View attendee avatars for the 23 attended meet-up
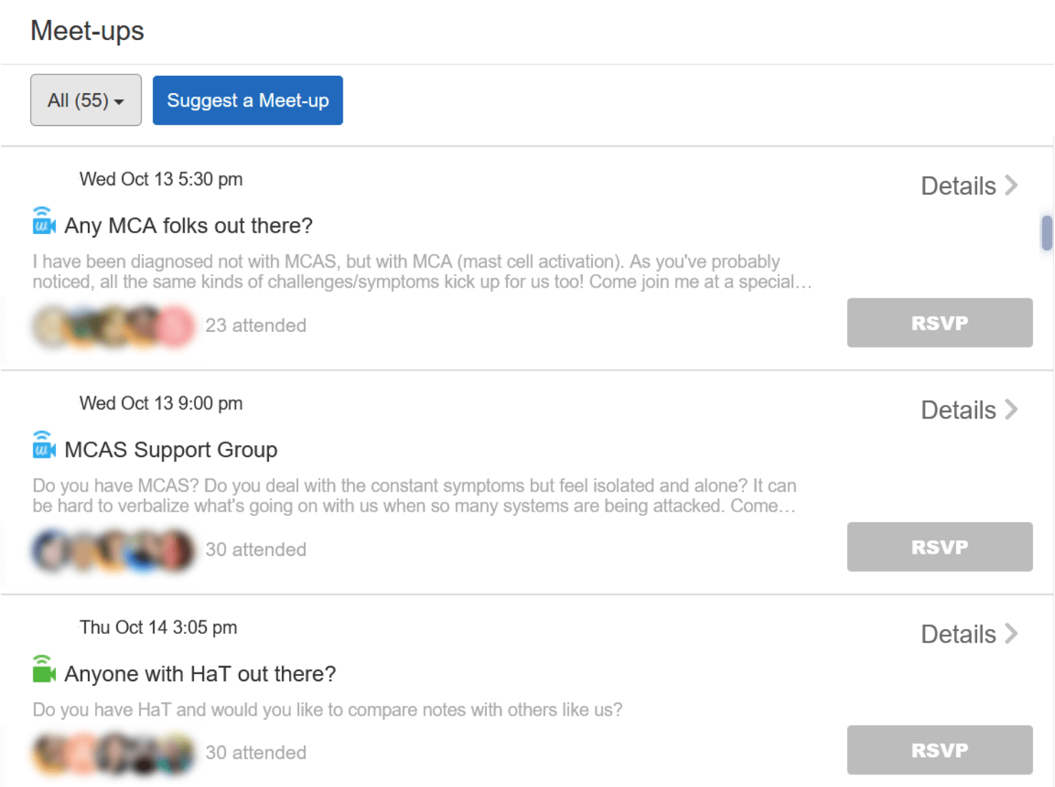1055x787 pixels. click(113, 326)
